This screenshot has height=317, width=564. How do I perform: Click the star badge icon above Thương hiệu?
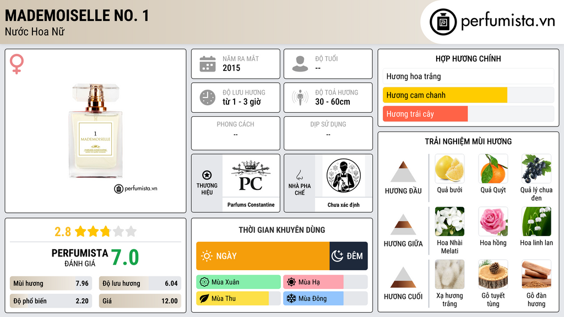pyautogui.click(x=207, y=175)
